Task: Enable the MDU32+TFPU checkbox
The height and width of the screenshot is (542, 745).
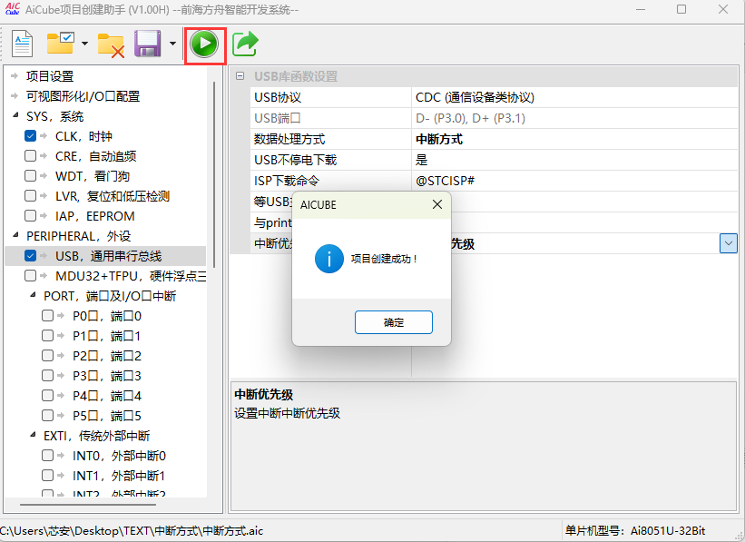Action: click(31, 276)
